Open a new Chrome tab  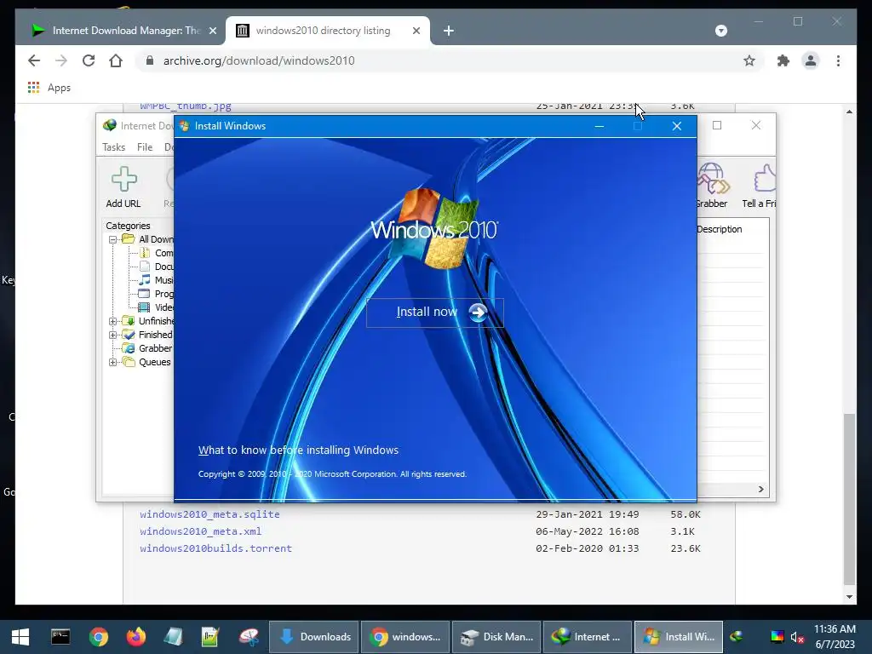(x=449, y=31)
